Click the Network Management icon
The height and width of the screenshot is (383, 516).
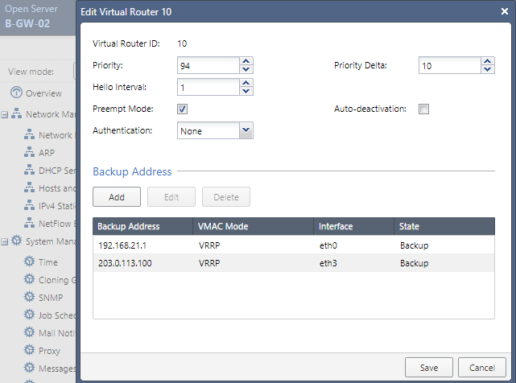(17, 114)
